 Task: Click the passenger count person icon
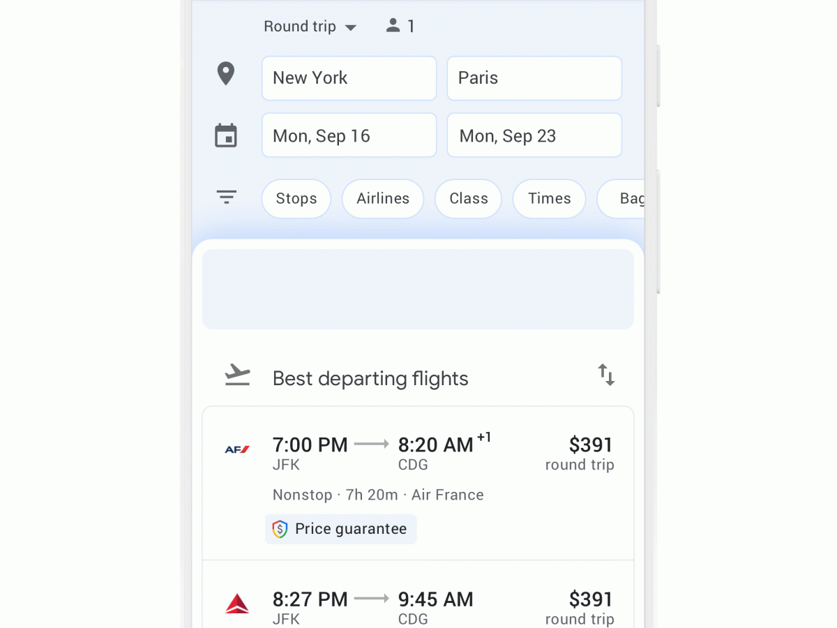(393, 26)
